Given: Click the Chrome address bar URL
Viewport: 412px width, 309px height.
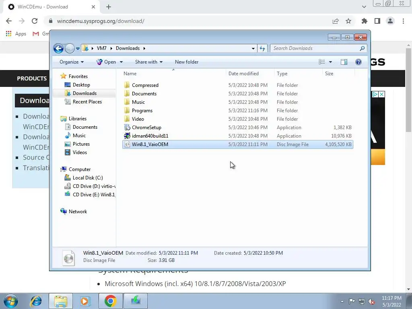Looking at the screenshot, I should point(100,21).
